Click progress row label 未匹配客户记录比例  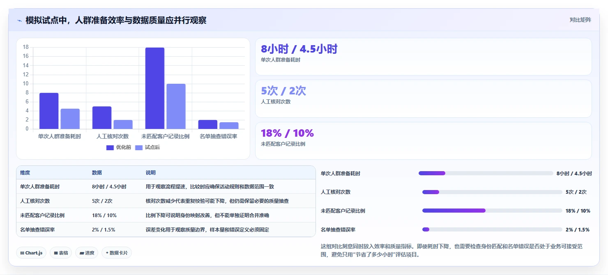click(x=343, y=211)
